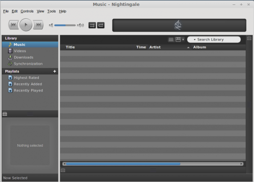Set volume on the volume slider
The width and height of the screenshot is (254, 182).
pyautogui.click(x=65, y=25)
